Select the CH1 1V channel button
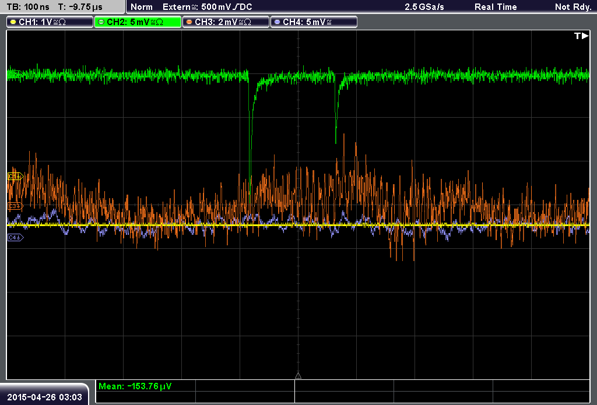Screen dimensions: 597x405 pos(50,22)
